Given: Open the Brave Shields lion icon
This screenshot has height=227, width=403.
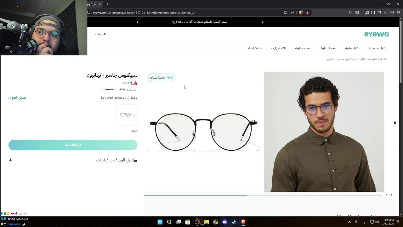Looking at the screenshot, I should point(300,13).
